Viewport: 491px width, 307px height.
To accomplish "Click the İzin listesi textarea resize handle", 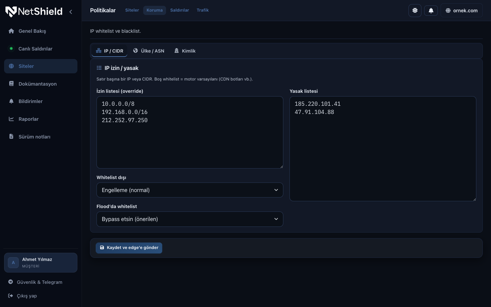I will click(x=281, y=166).
